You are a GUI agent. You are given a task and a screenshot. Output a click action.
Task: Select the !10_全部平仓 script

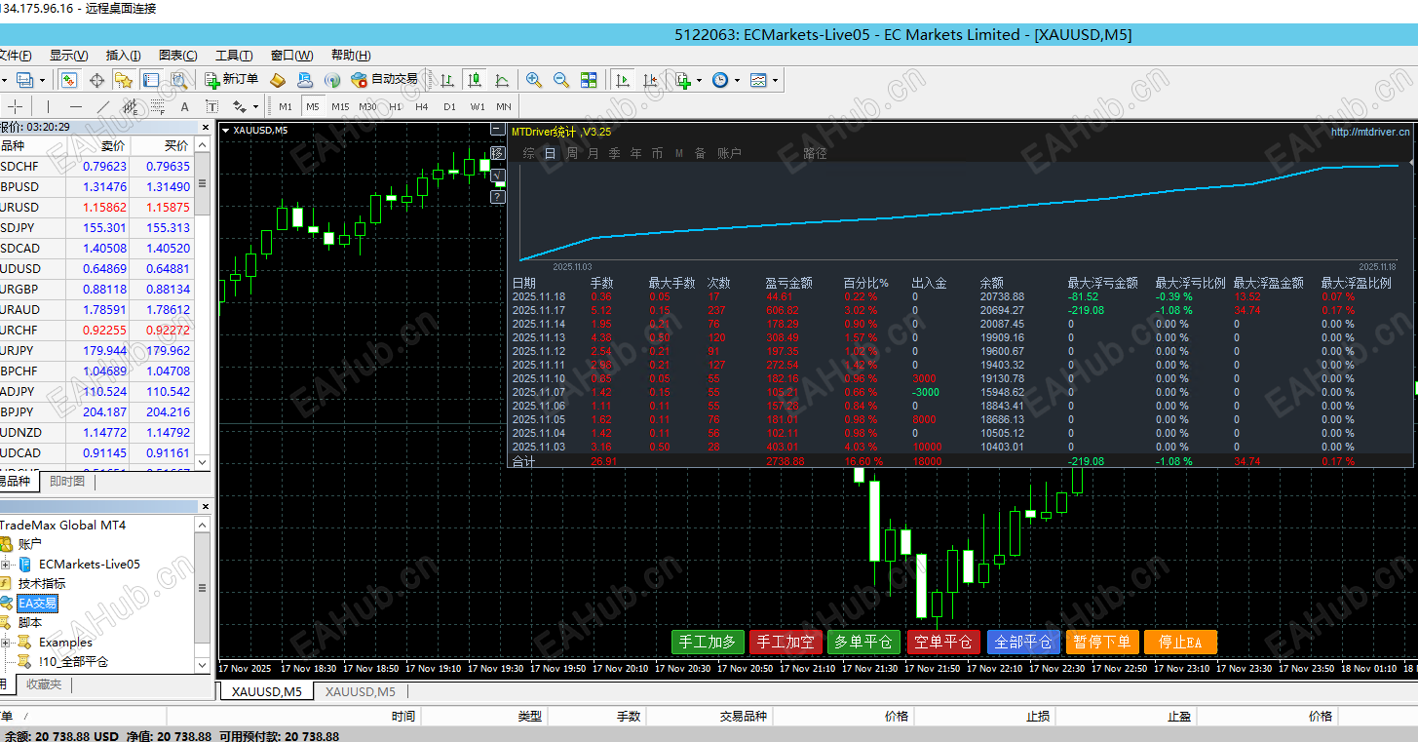[73, 661]
